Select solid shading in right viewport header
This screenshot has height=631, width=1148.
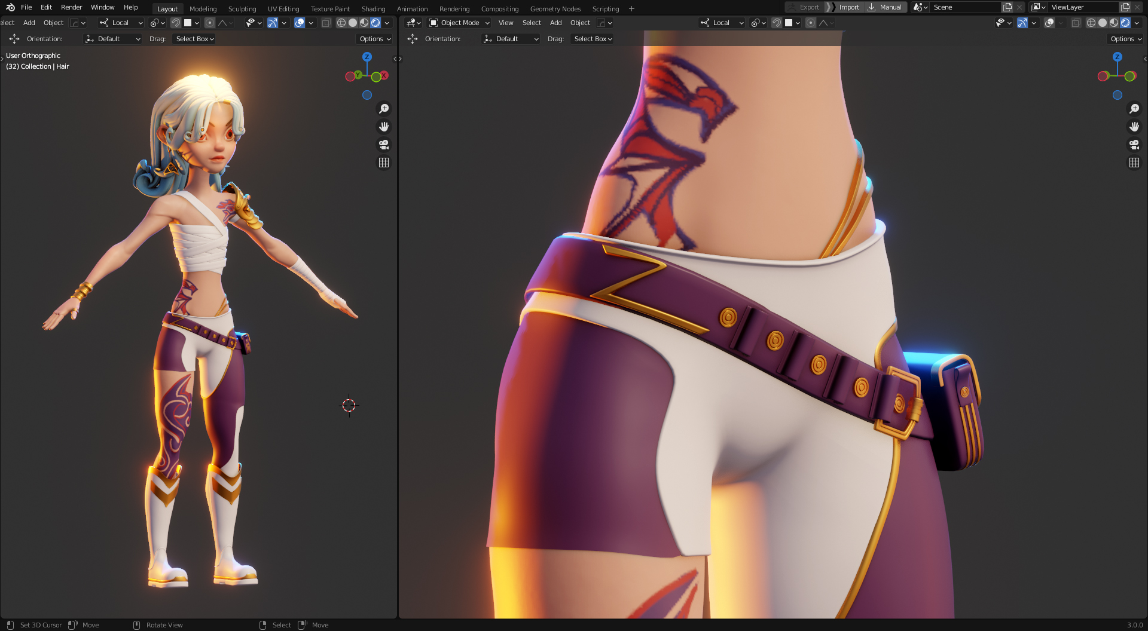coord(1103,23)
